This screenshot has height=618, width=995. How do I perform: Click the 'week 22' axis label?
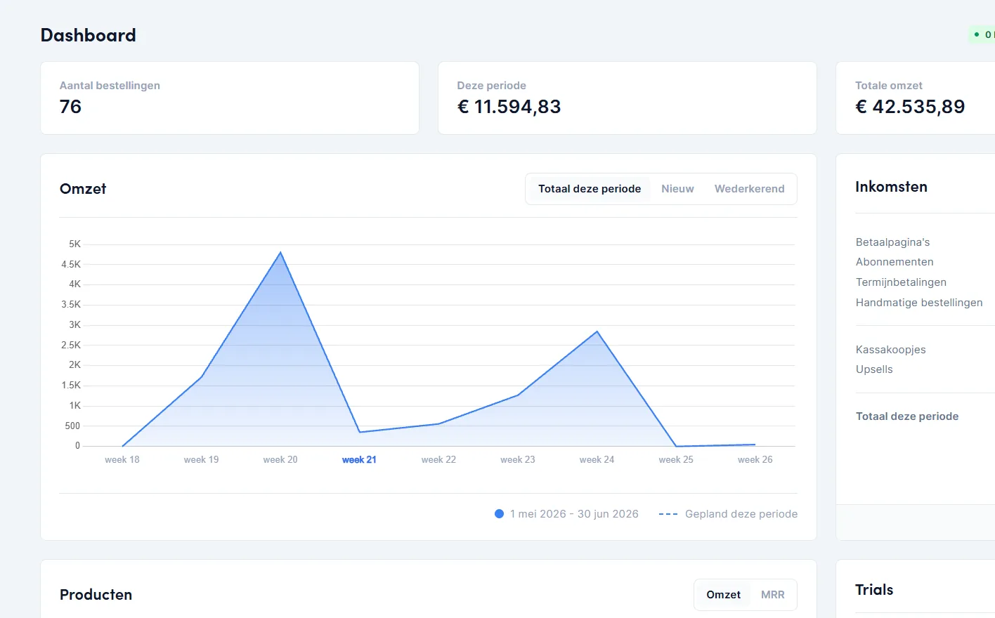(x=438, y=460)
